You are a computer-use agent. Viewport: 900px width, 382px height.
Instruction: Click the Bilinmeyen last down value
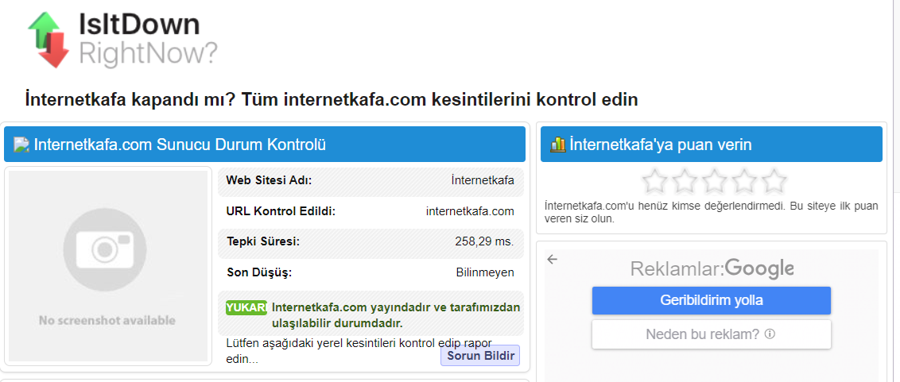485,272
